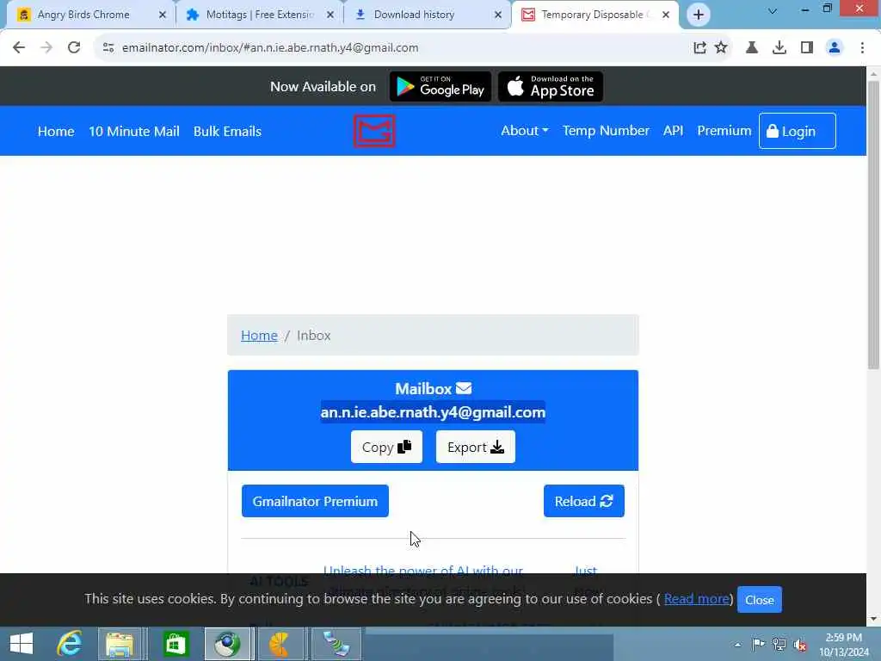Screen dimensions: 881x661
Task: Export the mailbox
Action: 475,447
